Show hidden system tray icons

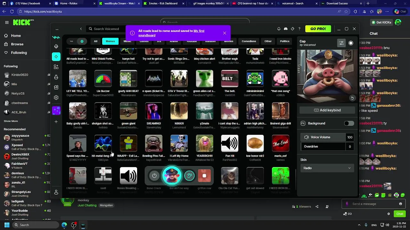[359, 225]
